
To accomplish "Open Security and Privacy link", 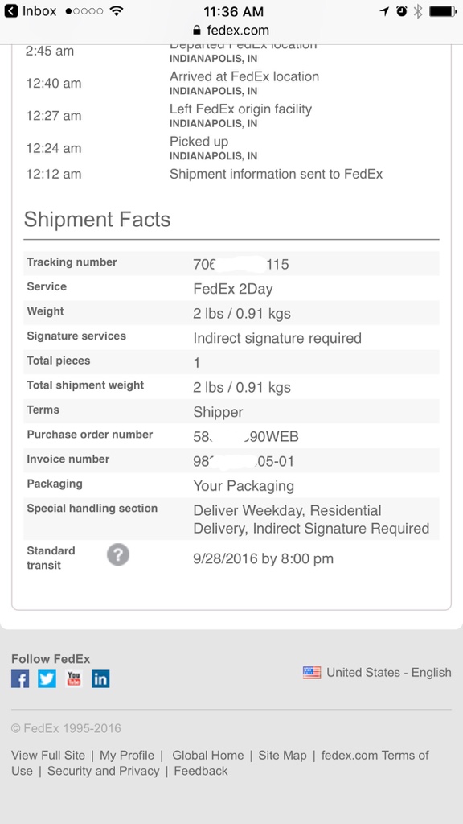I will click(104, 771).
